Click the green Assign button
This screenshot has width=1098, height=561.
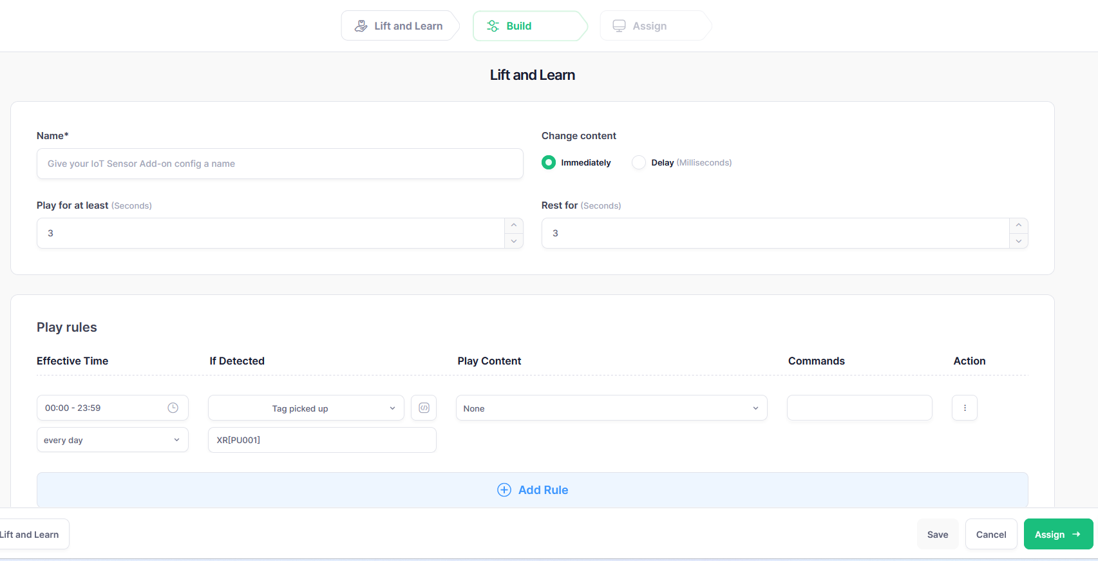coord(1057,535)
